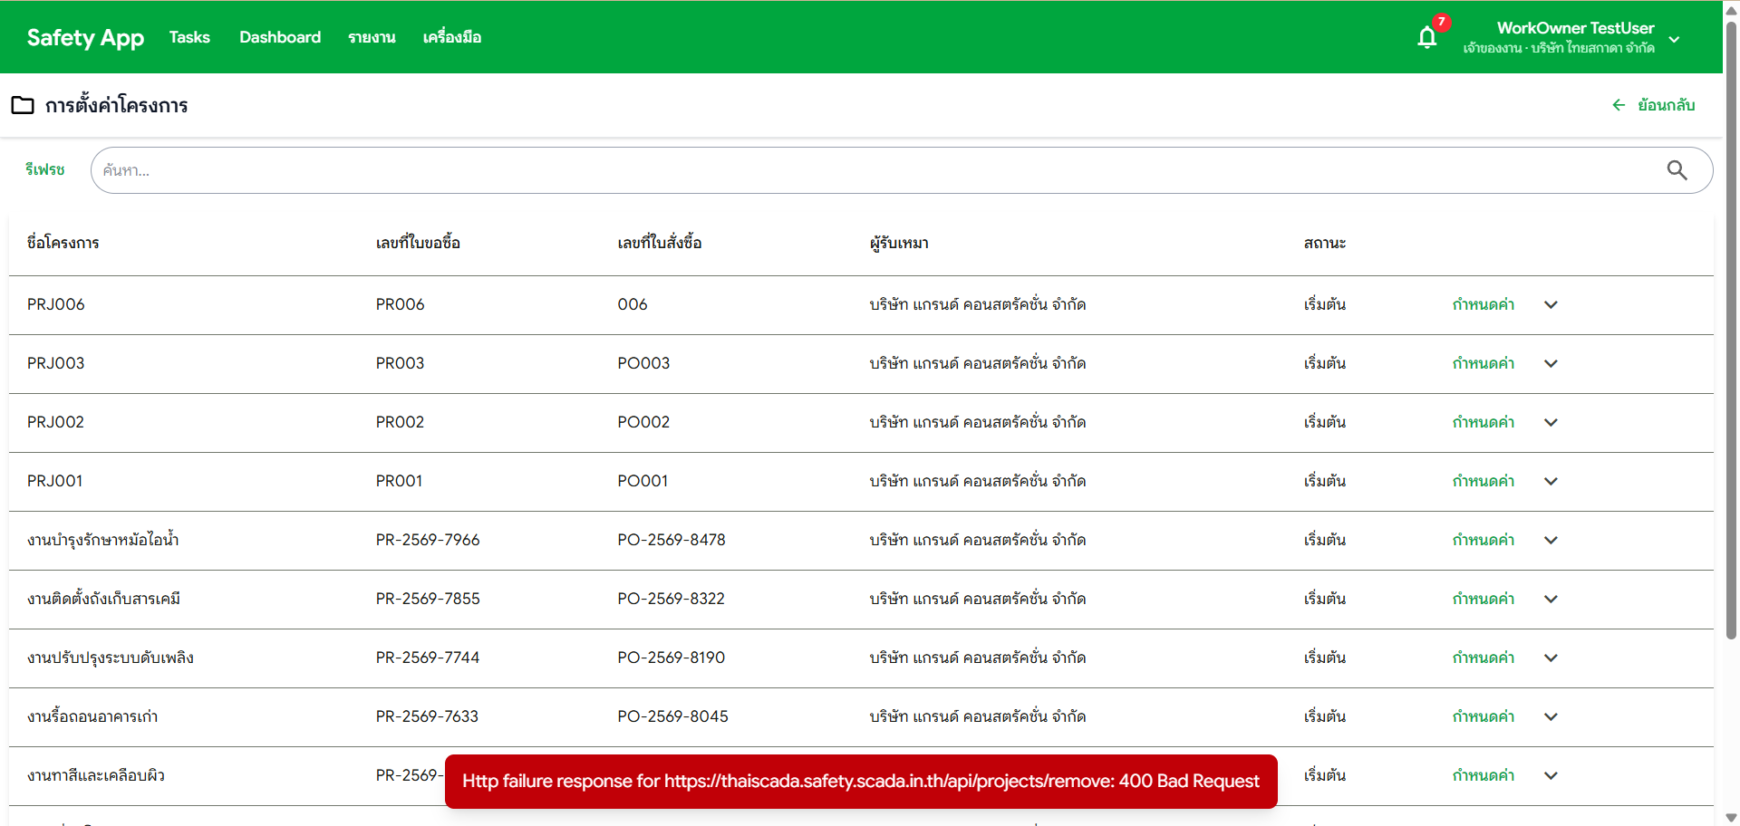Screen dimensions: 1740x826
Task: Expand the PRJ006 row chevron
Action: 1551,305
